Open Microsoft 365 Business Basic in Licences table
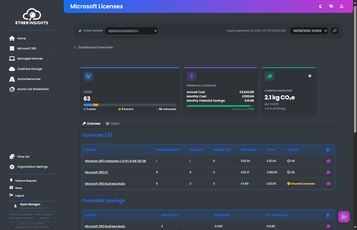This screenshot has width=357, height=230. 105,184
